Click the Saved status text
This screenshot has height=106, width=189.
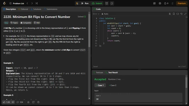pos(95,67)
